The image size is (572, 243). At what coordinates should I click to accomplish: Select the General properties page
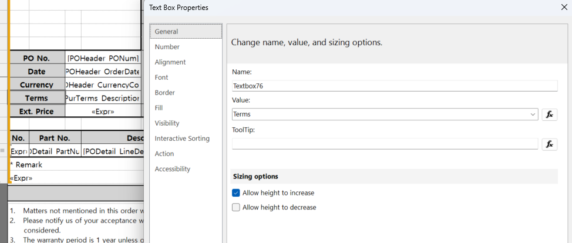tap(166, 32)
